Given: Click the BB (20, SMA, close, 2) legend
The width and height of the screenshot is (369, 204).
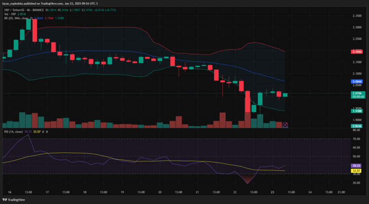Looking at the screenshot, I should pos(18,18).
